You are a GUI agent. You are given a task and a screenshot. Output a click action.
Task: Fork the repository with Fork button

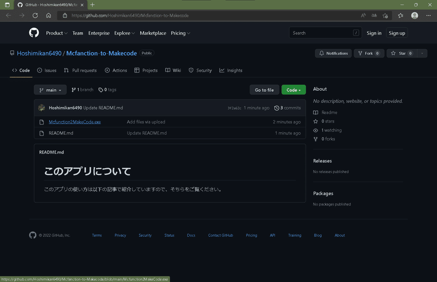(x=369, y=53)
